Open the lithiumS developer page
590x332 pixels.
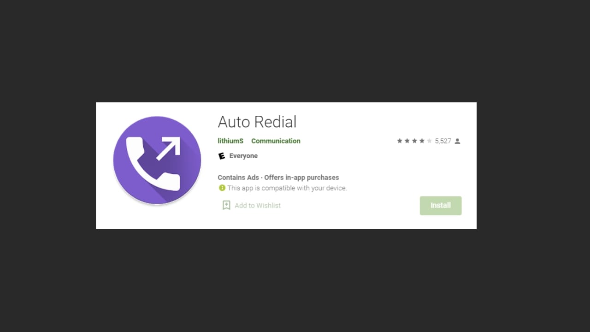[230, 141]
